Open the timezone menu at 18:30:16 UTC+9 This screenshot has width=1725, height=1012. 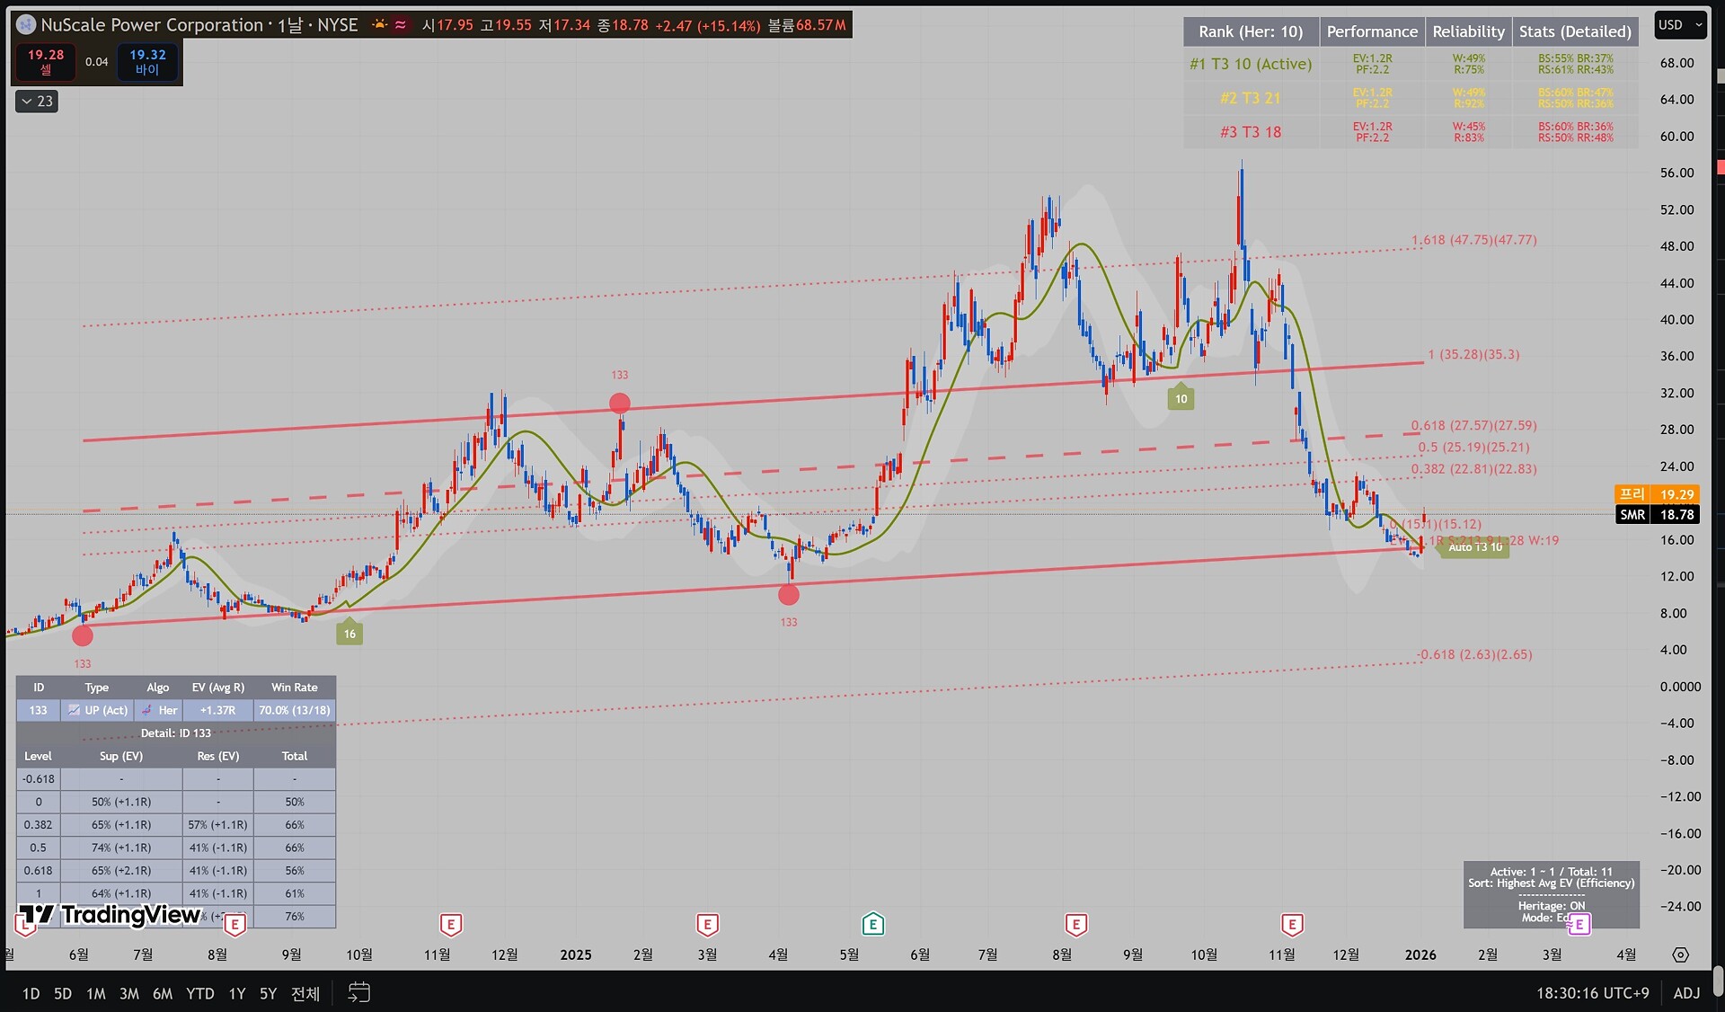(x=1592, y=992)
